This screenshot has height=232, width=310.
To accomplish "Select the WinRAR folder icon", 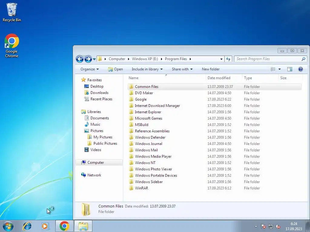I will (131, 188).
